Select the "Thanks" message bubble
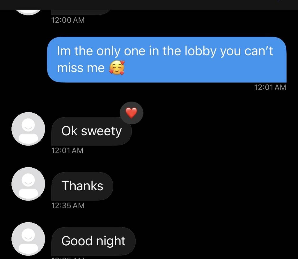The width and height of the screenshot is (298, 259). point(82,186)
